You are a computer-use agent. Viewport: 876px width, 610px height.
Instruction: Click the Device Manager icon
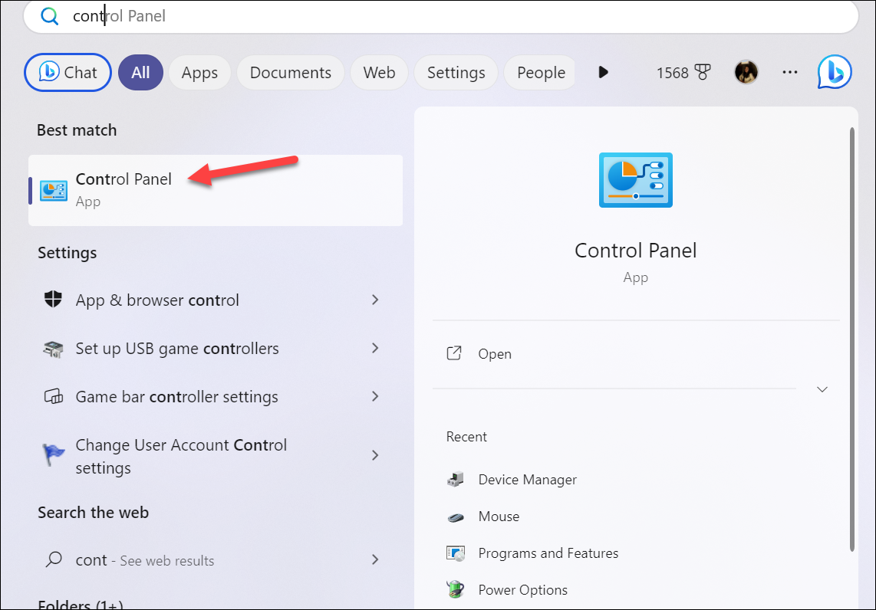(456, 480)
